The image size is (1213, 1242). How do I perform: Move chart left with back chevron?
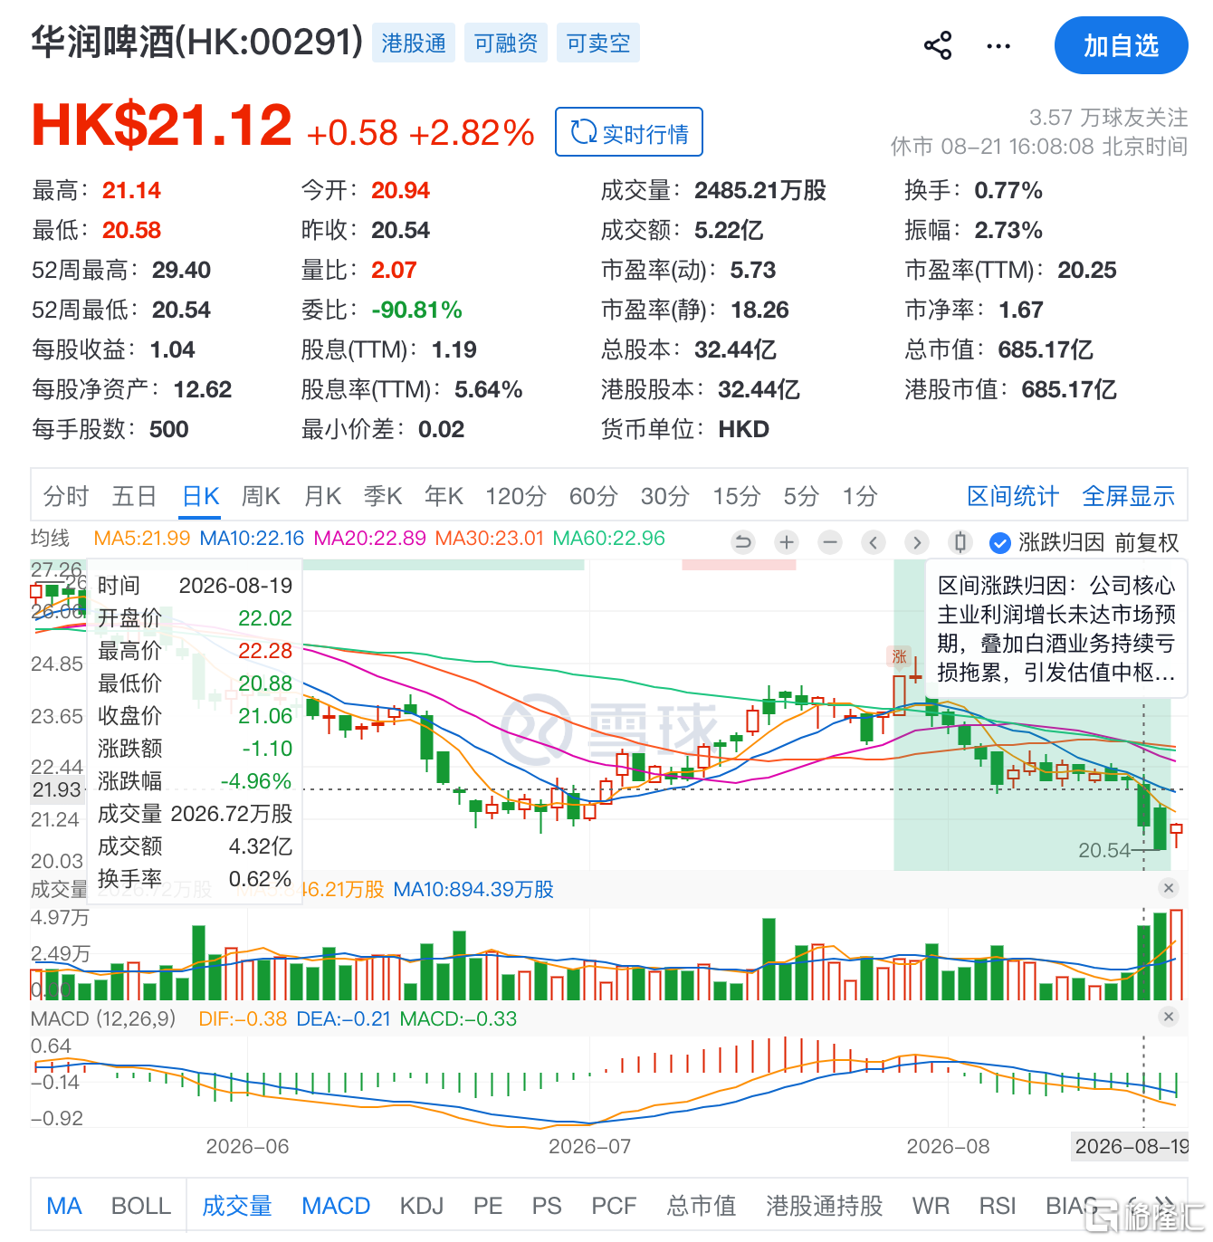tap(874, 542)
